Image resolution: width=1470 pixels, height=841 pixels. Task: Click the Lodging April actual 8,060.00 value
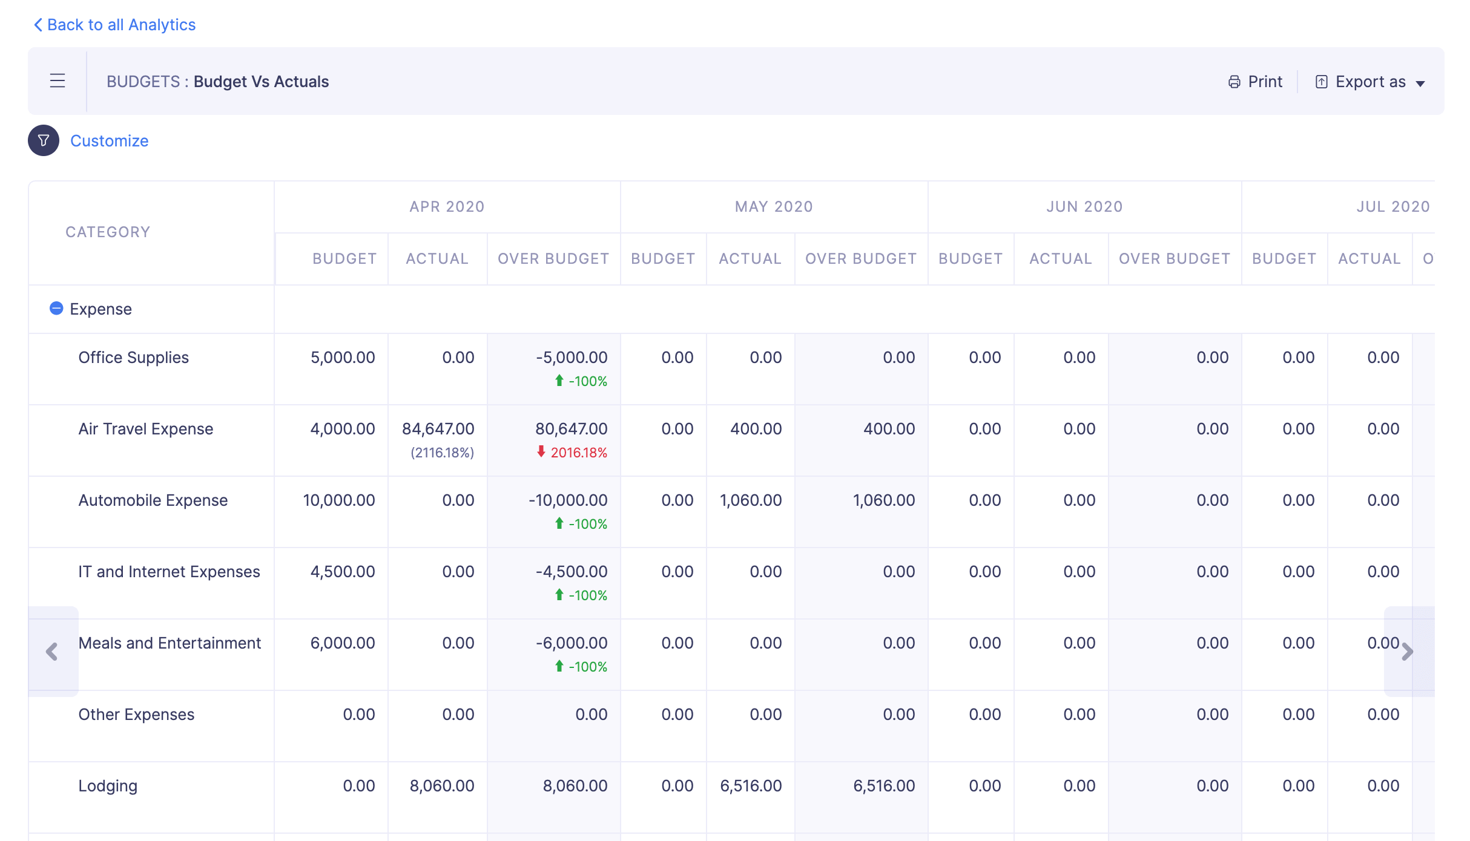click(441, 786)
